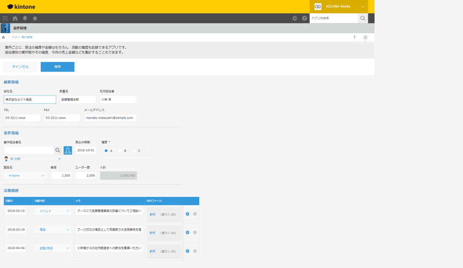
Task: Click the KIZUNA Works logo icon
Action: pyautogui.click(x=318, y=6)
